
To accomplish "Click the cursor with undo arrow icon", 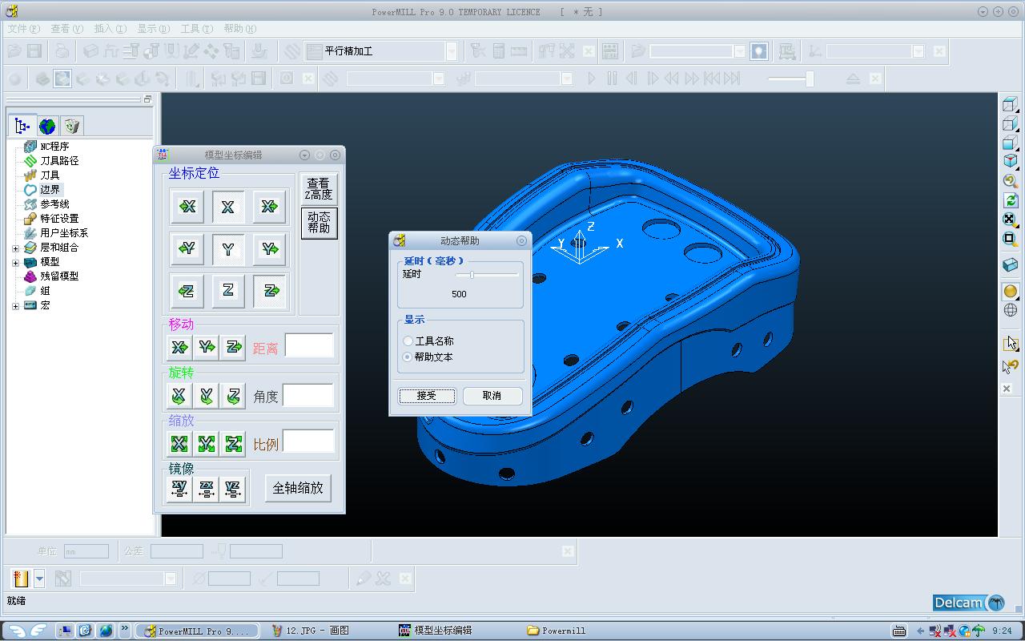I will tap(1011, 366).
